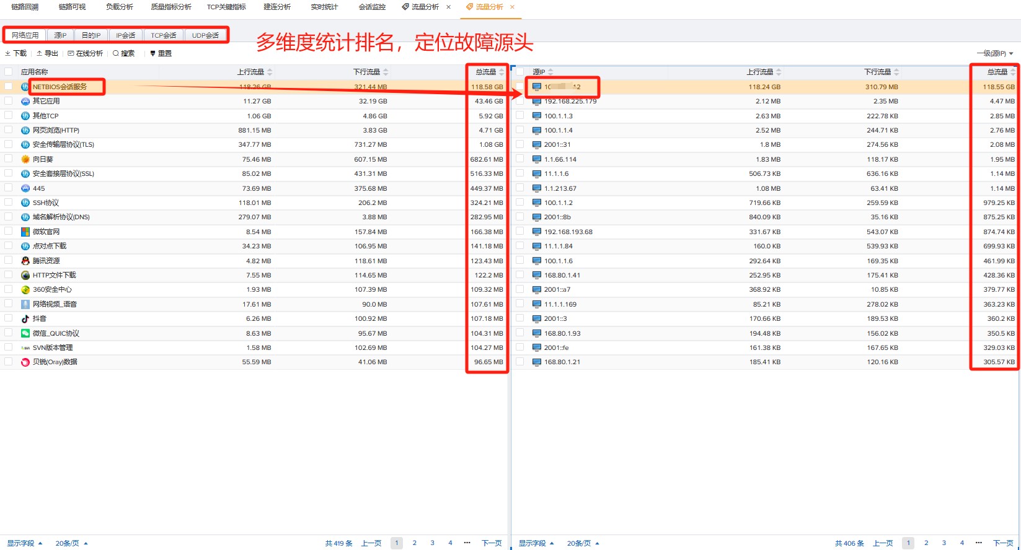Click the 抖音 TikTok icon in app list

[25, 318]
